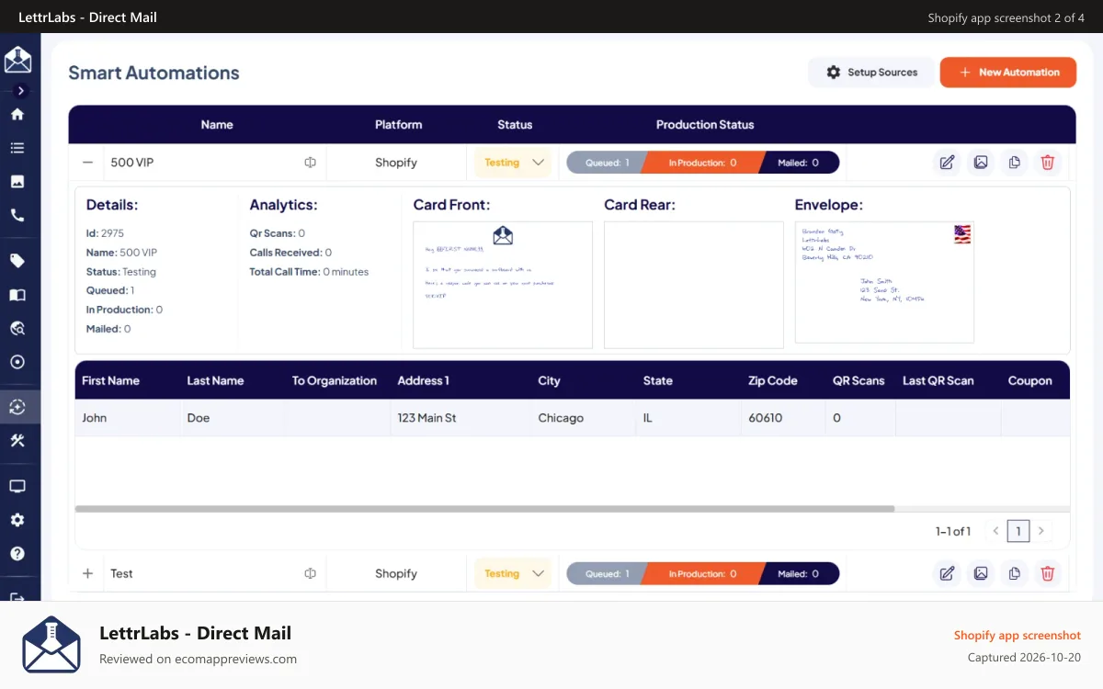
Task: Click the icon beside Test name
Action: [x=311, y=573]
